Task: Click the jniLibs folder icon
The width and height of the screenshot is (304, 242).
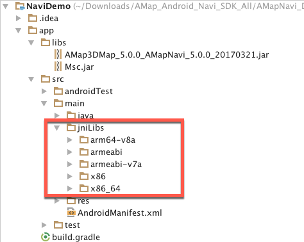Action: pyautogui.click(x=71, y=127)
